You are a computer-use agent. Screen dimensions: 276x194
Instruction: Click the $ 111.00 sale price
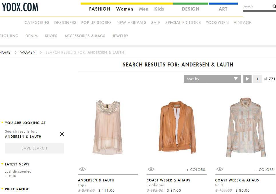click(x=106, y=191)
